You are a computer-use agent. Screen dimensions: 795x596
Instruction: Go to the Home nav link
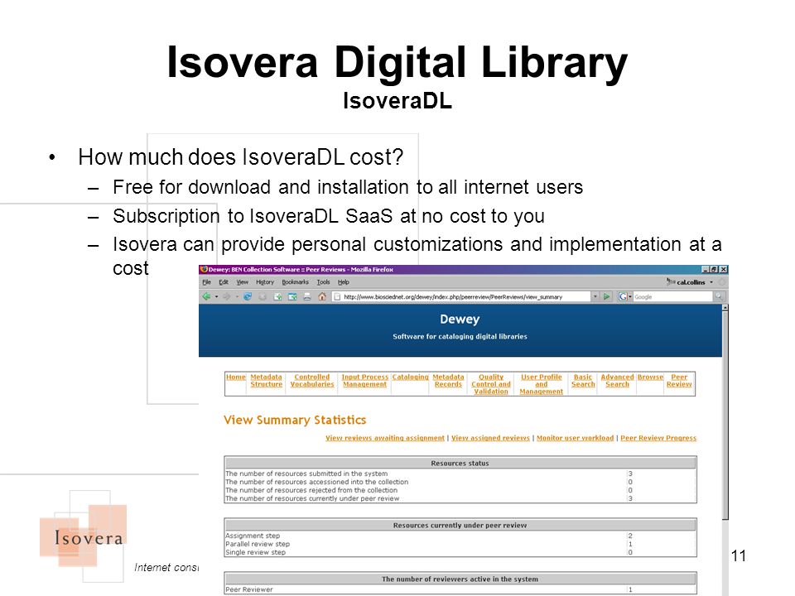click(x=236, y=377)
